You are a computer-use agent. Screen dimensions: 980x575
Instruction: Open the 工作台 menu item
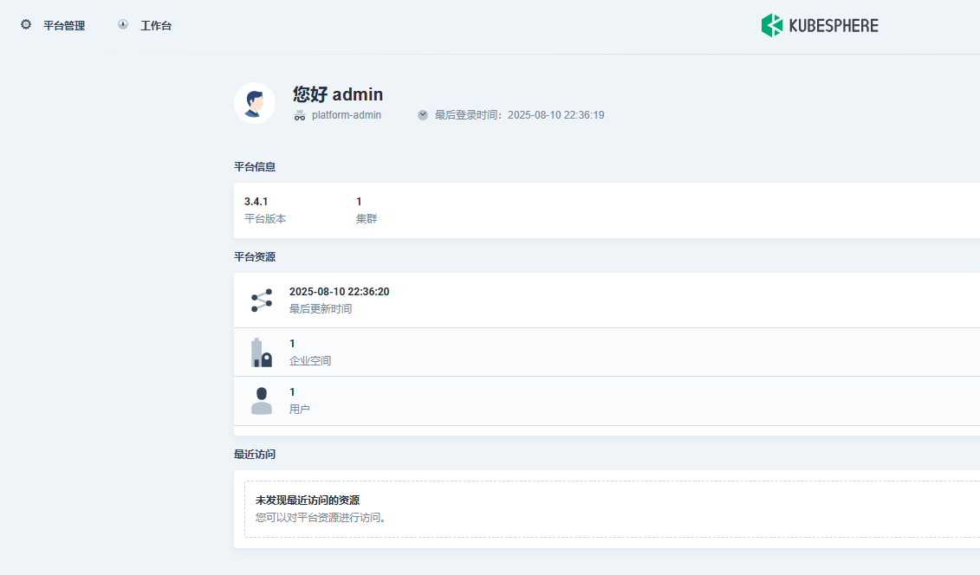(x=156, y=26)
